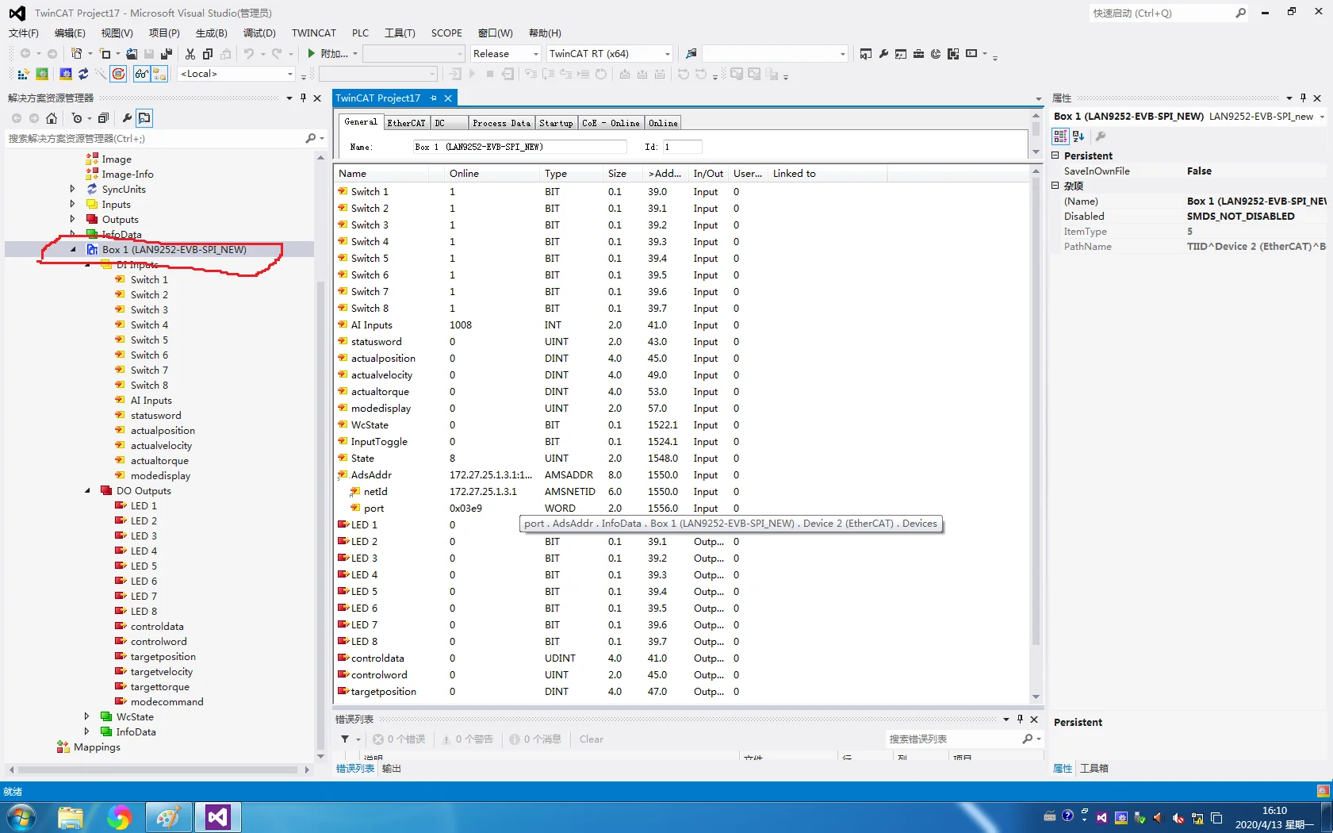Click the Clear button in error list
1333x833 pixels.
coord(591,739)
